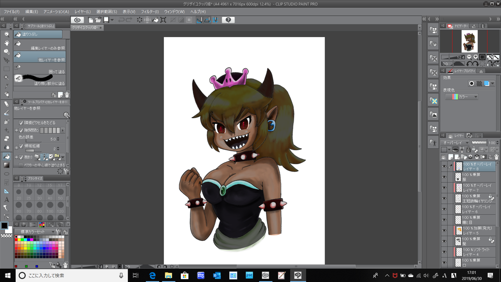Open the material folder with yellow cross icon
Image resolution: width=501 pixels, height=282 pixels.
point(433,101)
